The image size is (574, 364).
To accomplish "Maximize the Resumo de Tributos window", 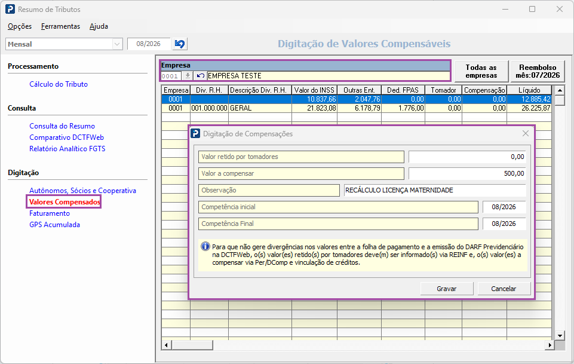I will coord(532,9).
